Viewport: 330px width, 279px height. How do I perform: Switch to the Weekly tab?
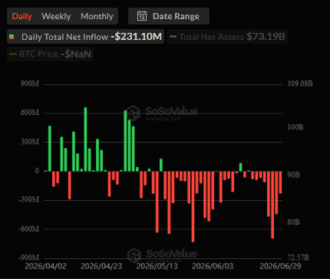pos(56,16)
